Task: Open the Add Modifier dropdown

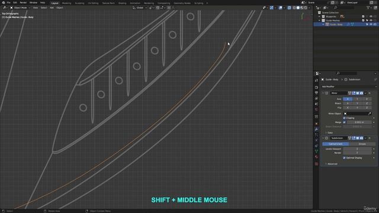Action: coord(349,86)
